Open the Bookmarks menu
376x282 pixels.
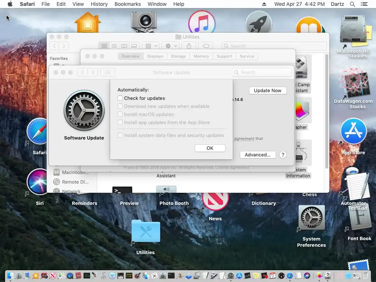[127, 4]
